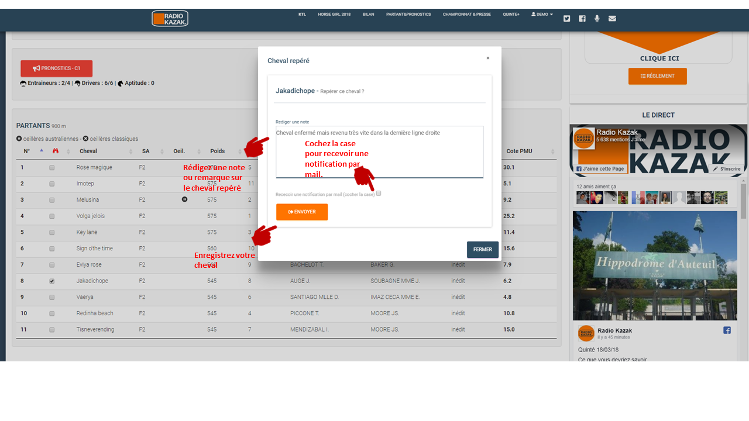Open the Twitter icon in header
The height and width of the screenshot is (421, 749).
click(566, 18)
